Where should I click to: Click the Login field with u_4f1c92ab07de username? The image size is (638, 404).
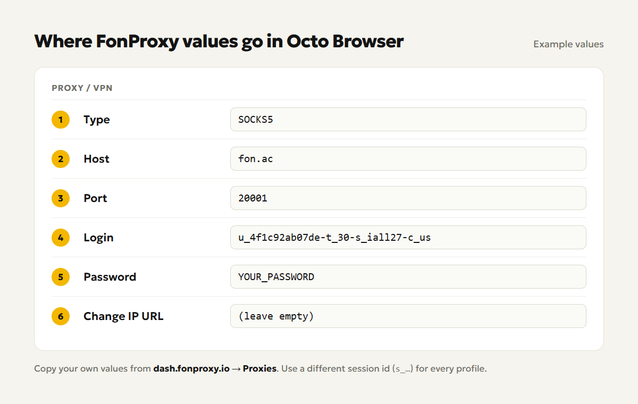(408, 238)
